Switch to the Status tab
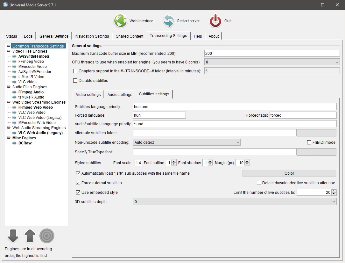The height and width of the screenshot is (263, 345). tap(11, 36)
